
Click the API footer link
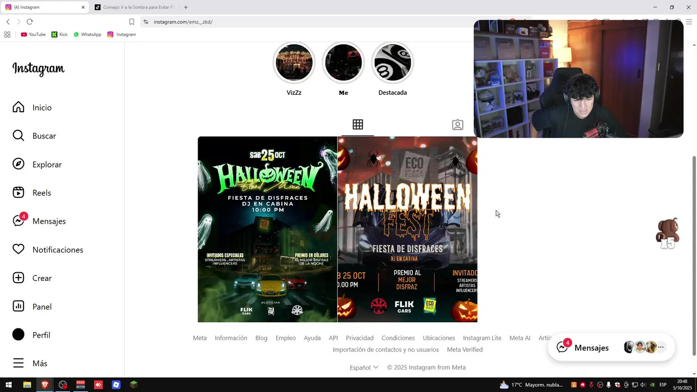pyautogui.click(x=333, y=338)
